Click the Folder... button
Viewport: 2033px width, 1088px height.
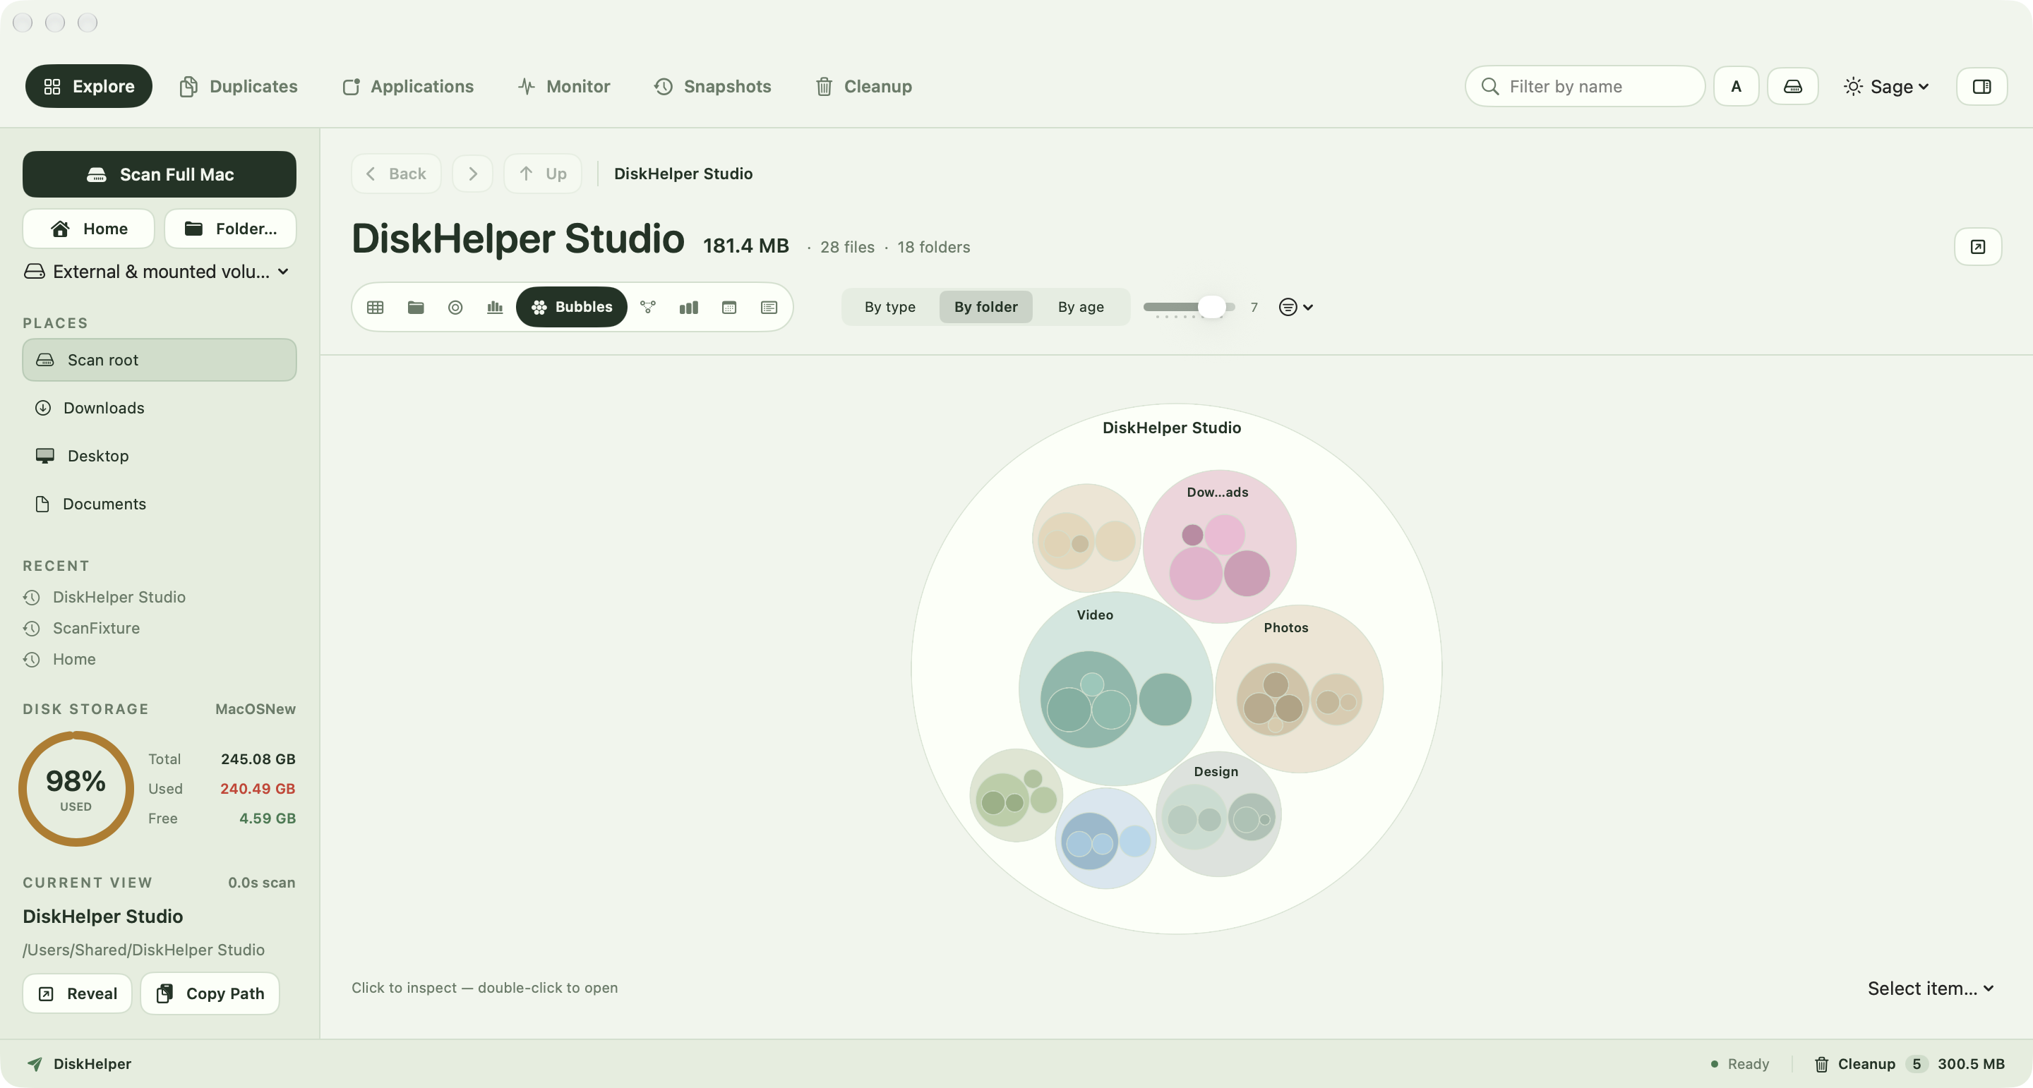point(230,229)
